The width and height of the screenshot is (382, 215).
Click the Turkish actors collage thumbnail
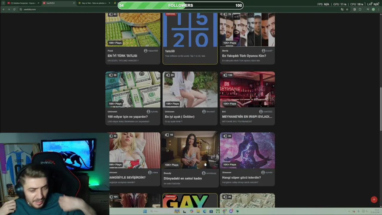pyautogui.click(x=247, y=30)
